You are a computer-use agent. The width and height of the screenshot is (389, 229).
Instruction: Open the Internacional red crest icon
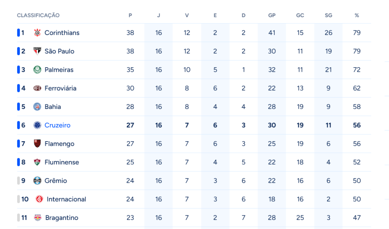click(x=40, y=199)
